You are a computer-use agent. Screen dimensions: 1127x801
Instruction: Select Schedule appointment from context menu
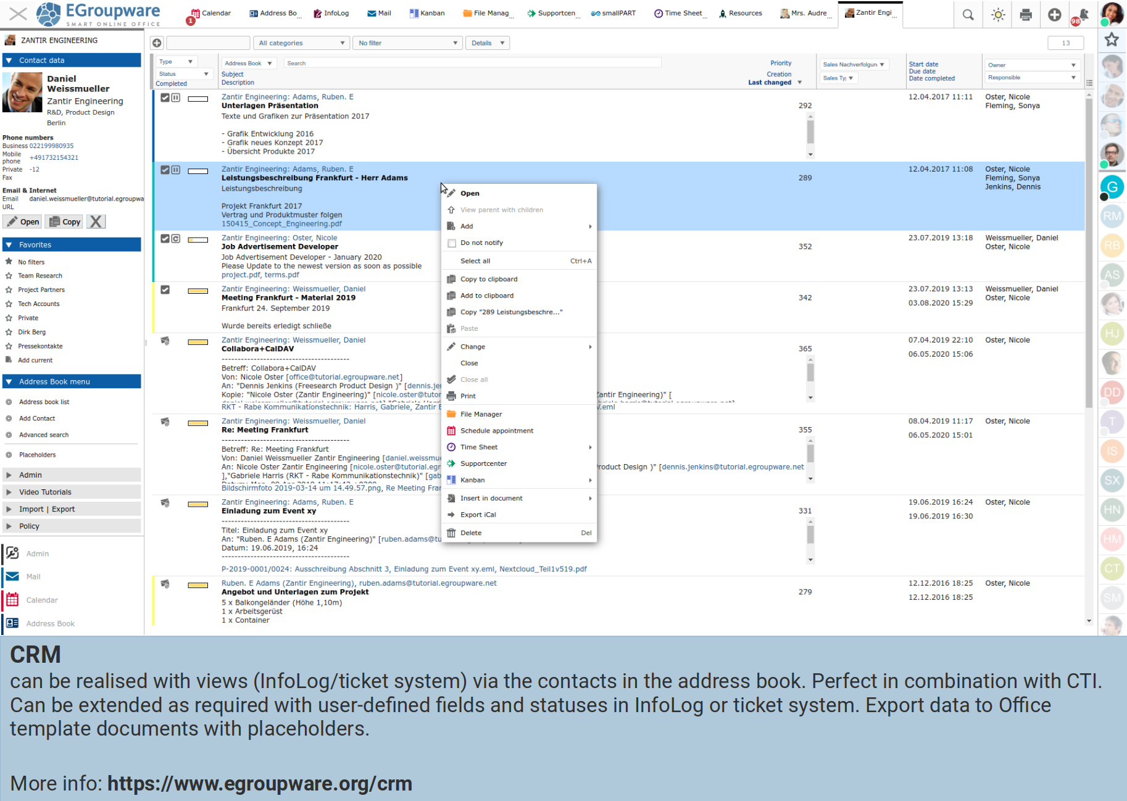click(x=496, y=431)
